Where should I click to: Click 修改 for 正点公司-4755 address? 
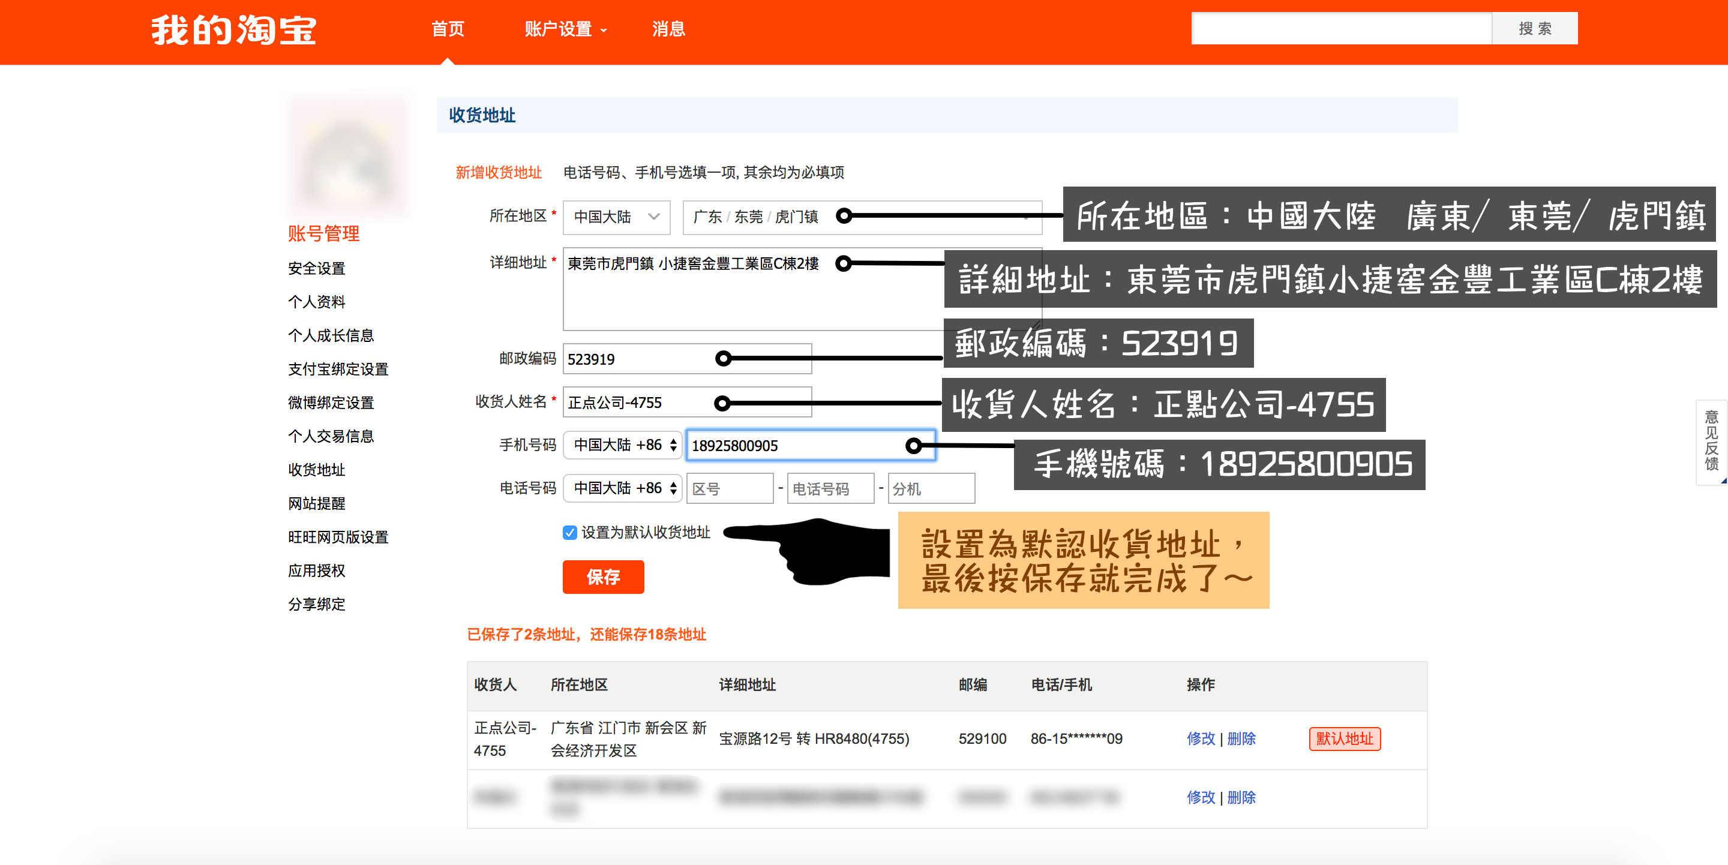pyautogui.click(x=1200, y=739)
